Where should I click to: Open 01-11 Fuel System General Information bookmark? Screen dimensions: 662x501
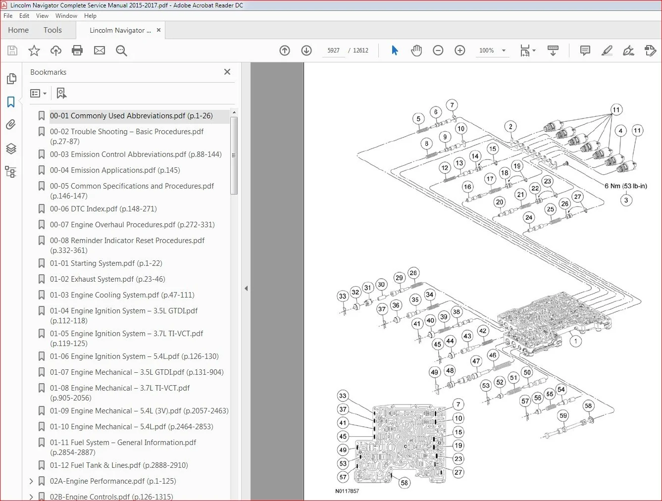tap(123, 448)
